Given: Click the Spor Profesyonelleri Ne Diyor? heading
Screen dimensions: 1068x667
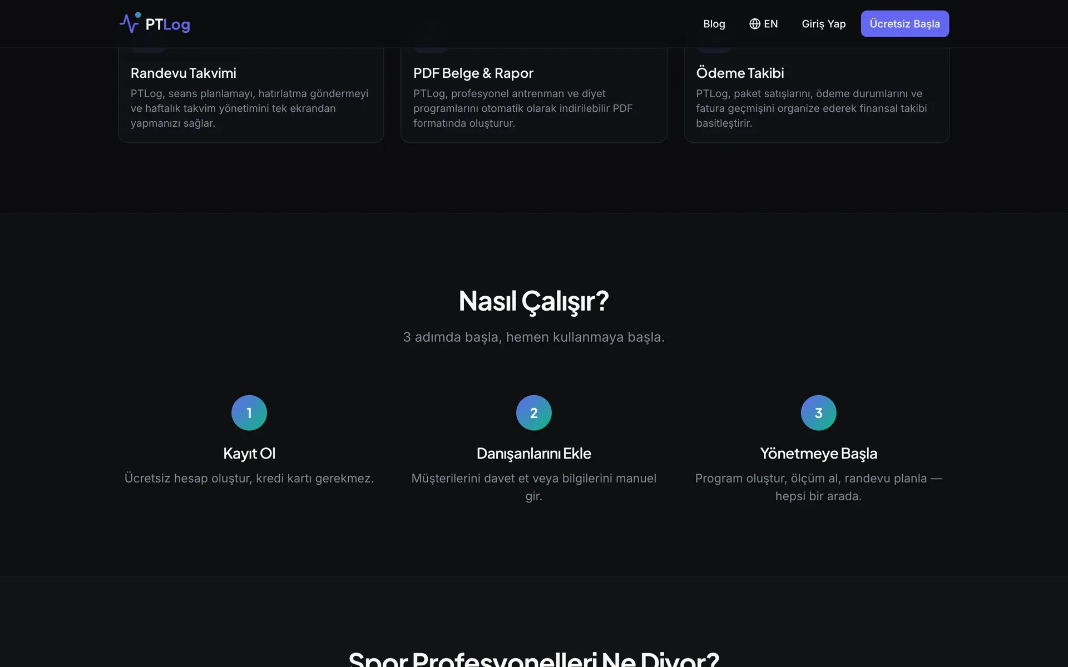Looking at the screenshot, I should 534,659.
